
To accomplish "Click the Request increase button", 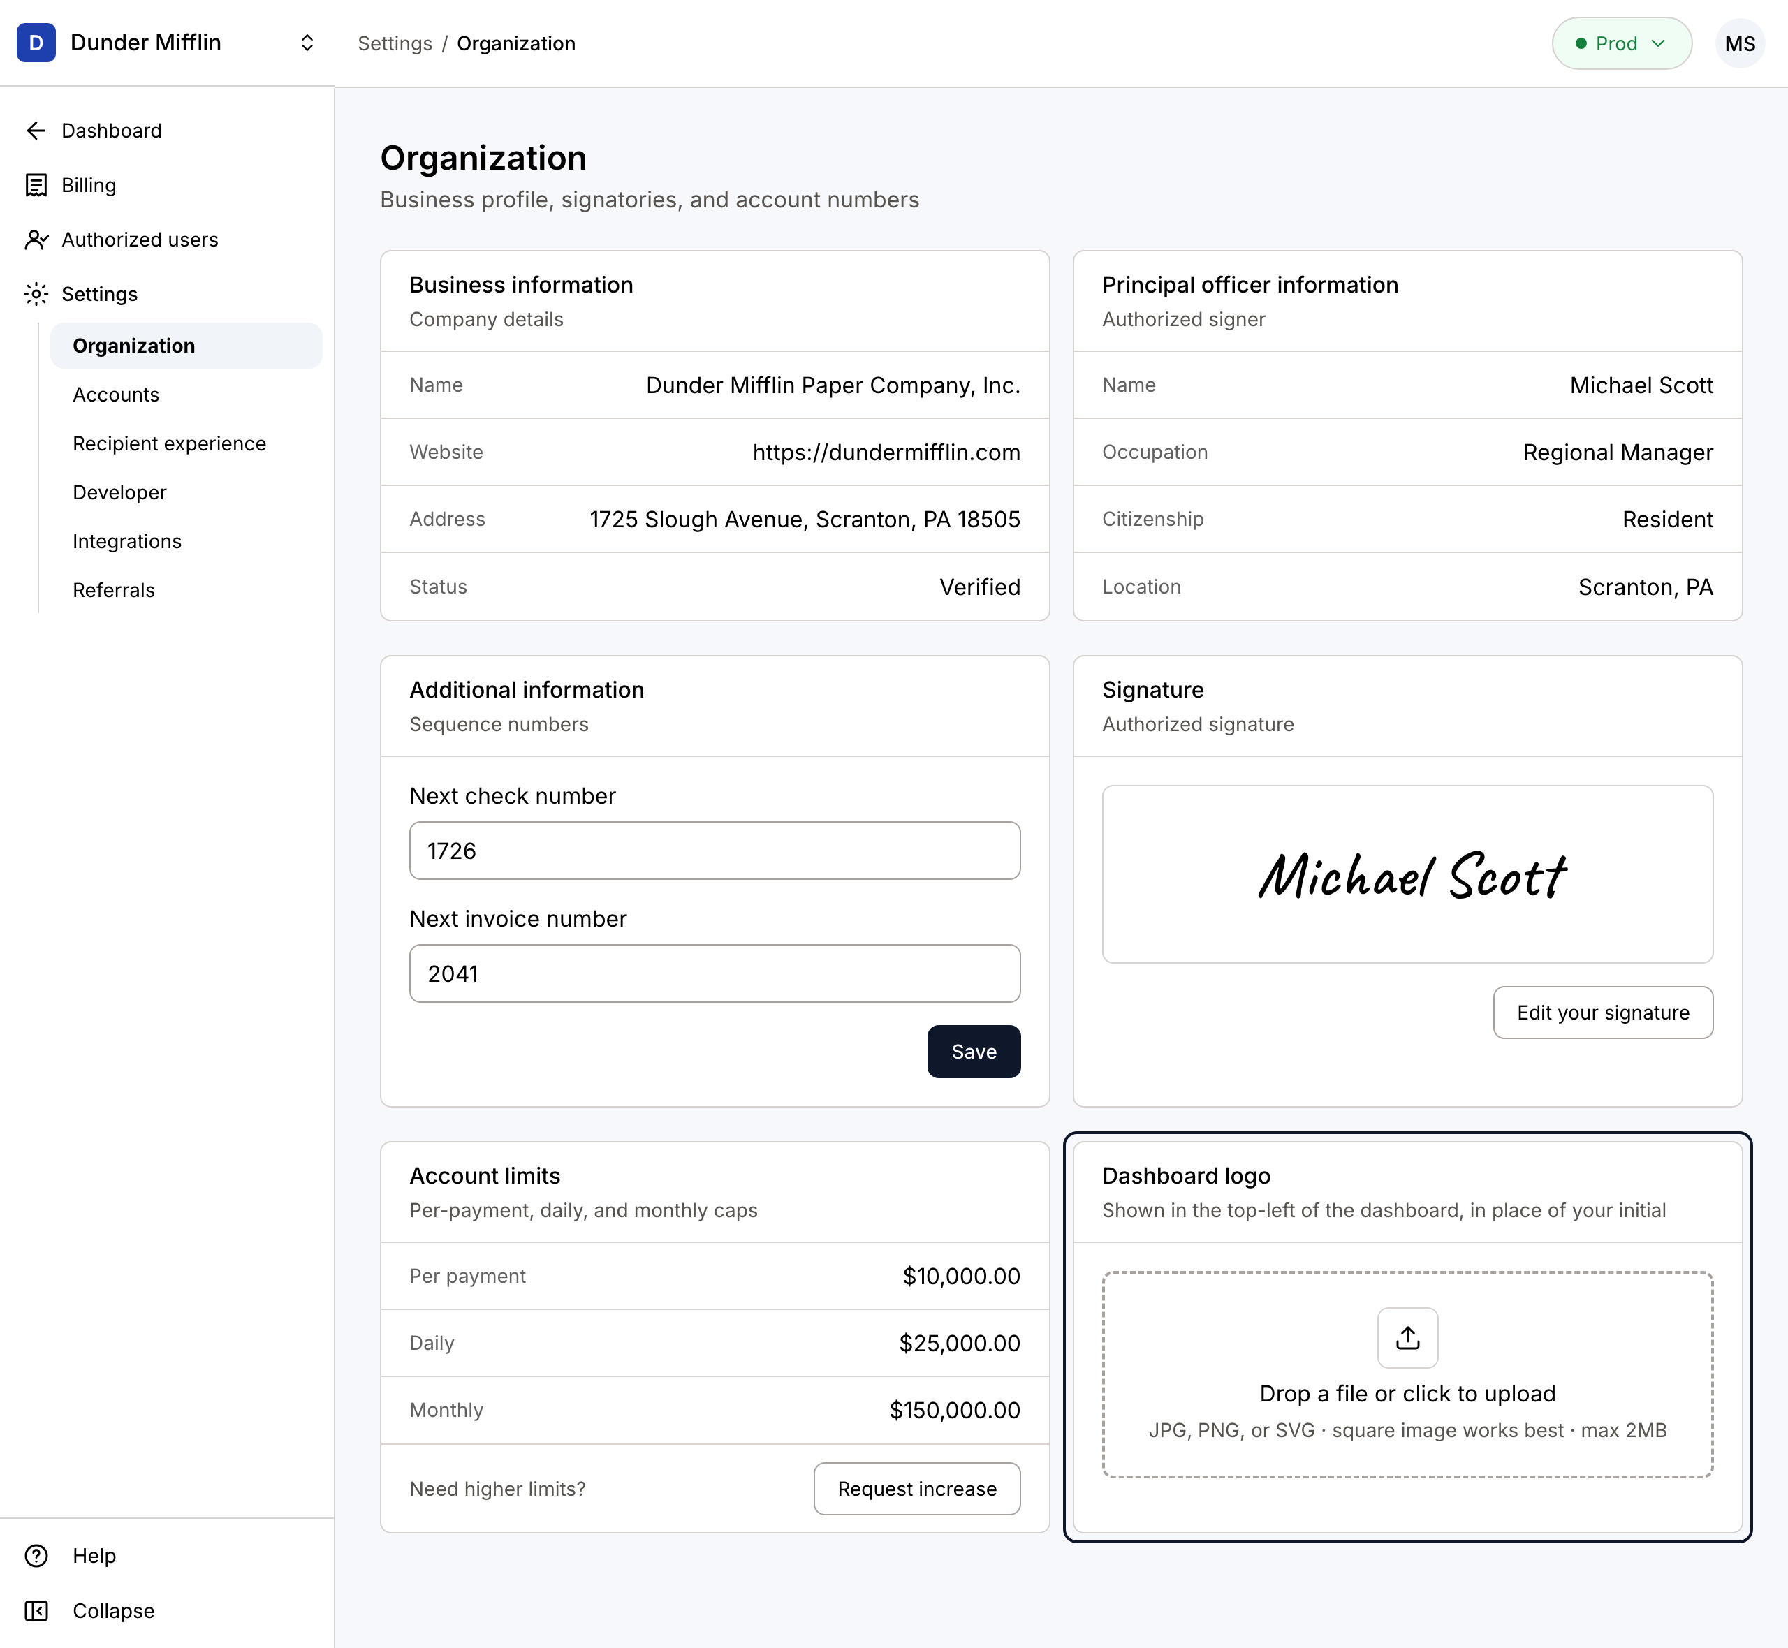I will pos(917,1488).
